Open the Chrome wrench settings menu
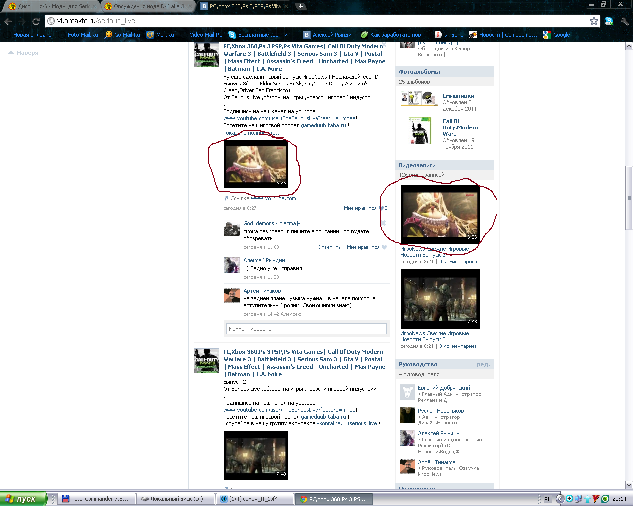 624,21
